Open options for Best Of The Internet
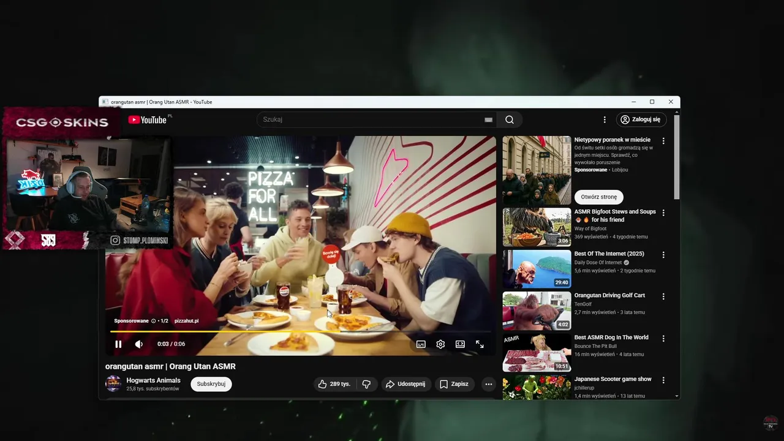Screen dimensions: 784x441 (663, 255)
